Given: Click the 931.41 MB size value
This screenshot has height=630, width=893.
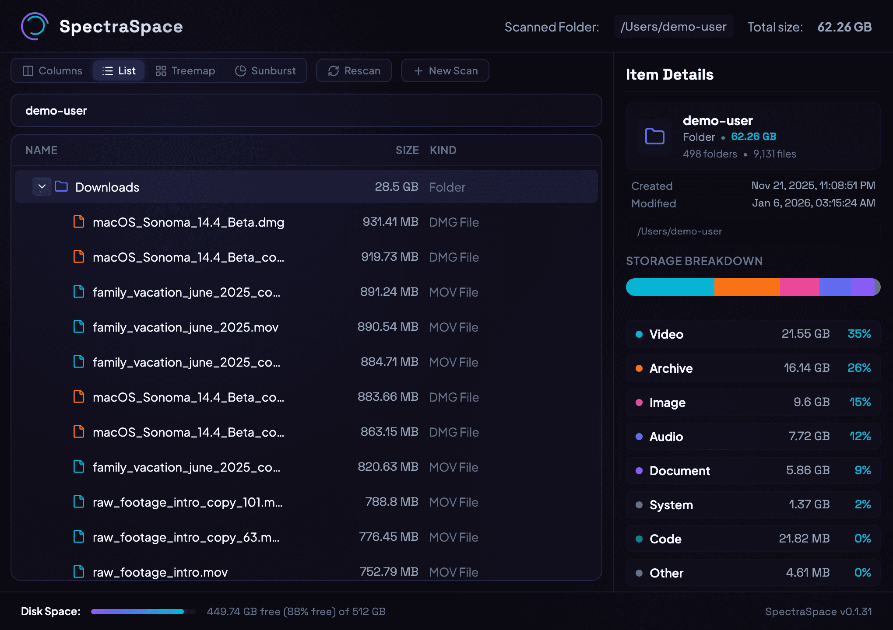Looking at the screenshot, I should pyautogui.click(x=390, y=222).
